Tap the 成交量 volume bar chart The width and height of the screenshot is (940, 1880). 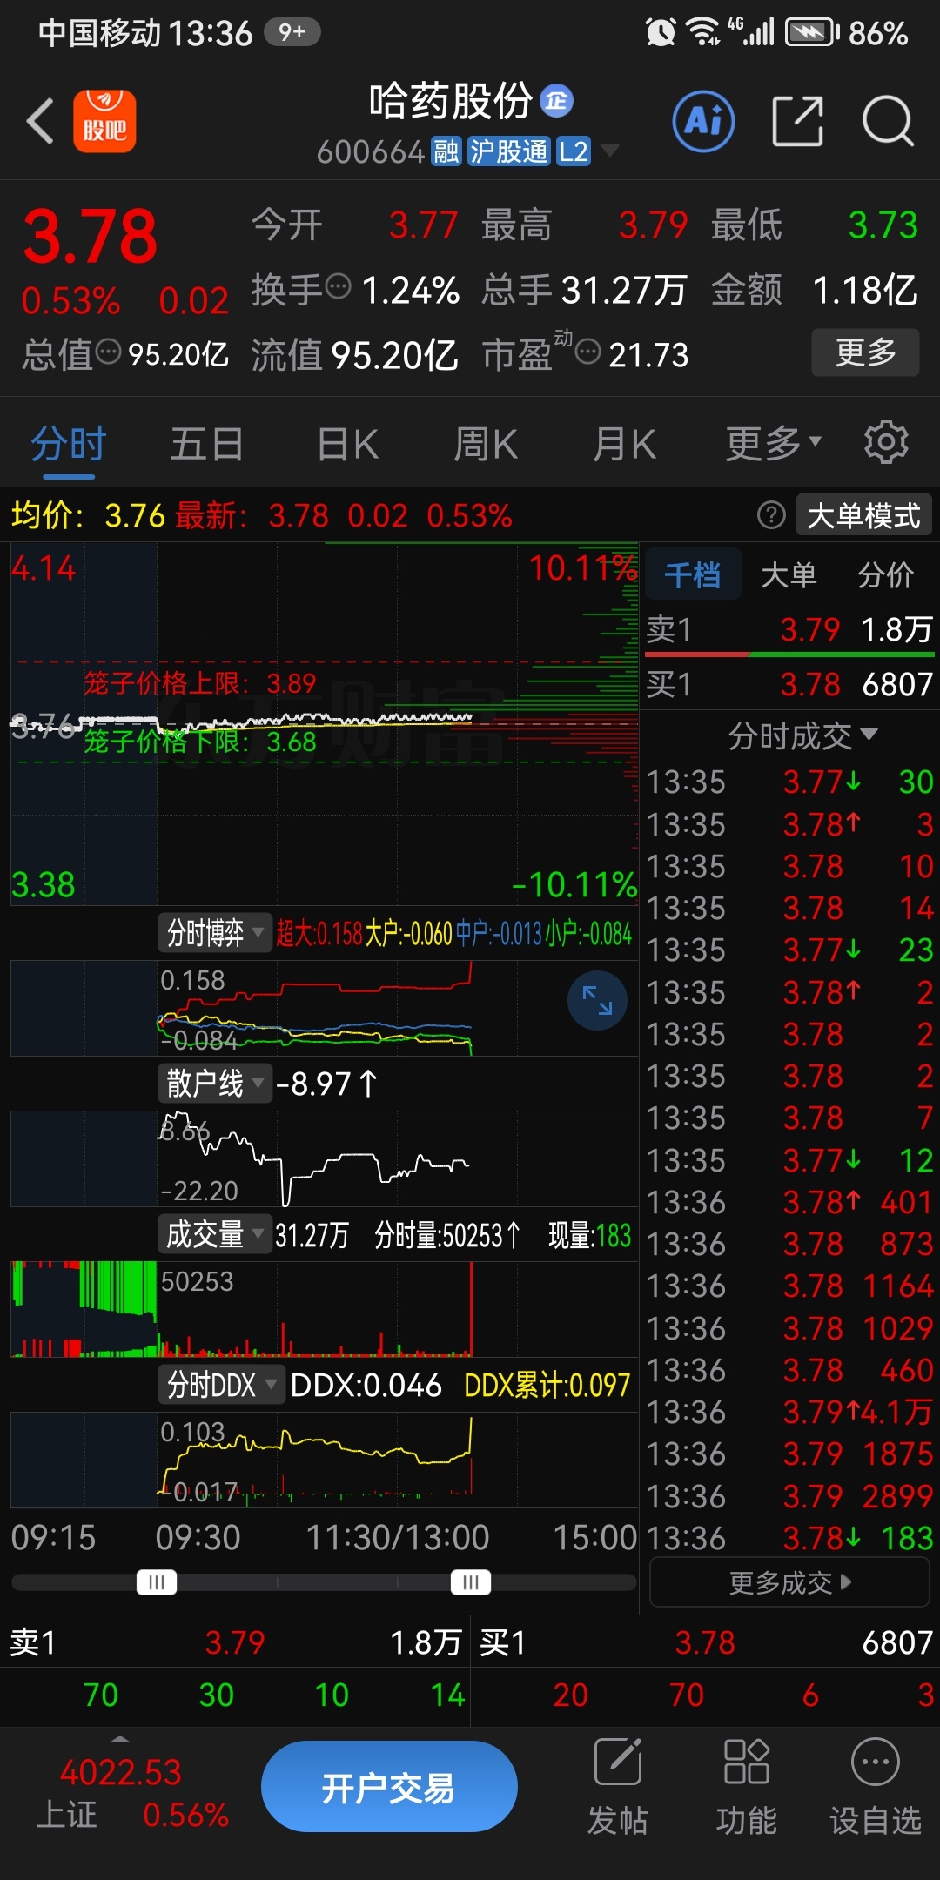pos(324,1309)
